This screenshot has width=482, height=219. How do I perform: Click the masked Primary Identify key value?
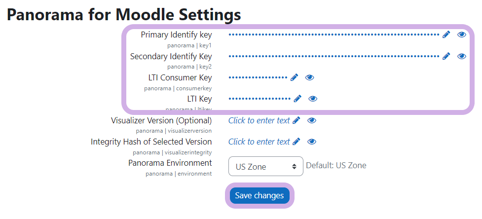click(334, 35)
